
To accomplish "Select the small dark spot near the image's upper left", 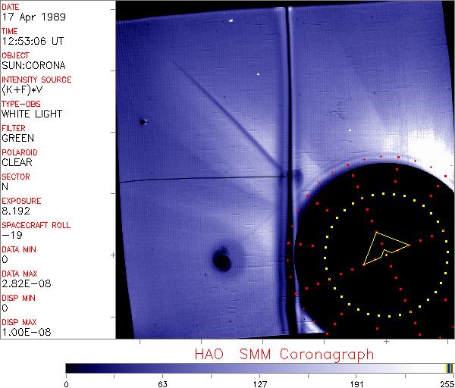I will 143,121.
